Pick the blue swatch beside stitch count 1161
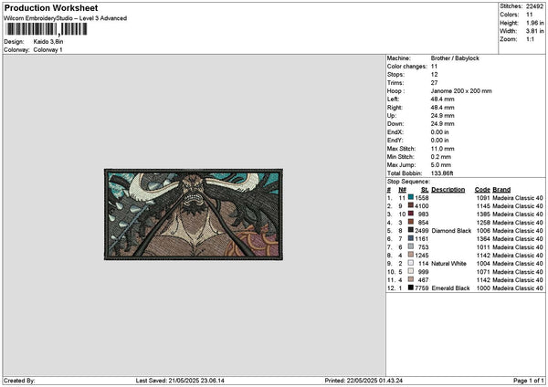 click(x=411, y=238)
